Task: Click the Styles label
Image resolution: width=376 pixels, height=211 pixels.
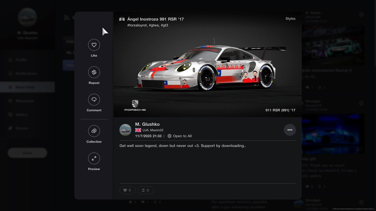Action: pyautogui.click(x=290, y=19)
